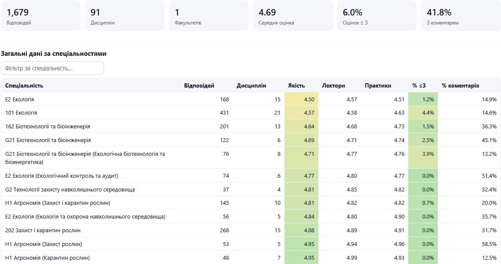Viewport: 501px width, 264px height.
Task: Select the 41.8% З коментарем card
Action: [461, 15]
